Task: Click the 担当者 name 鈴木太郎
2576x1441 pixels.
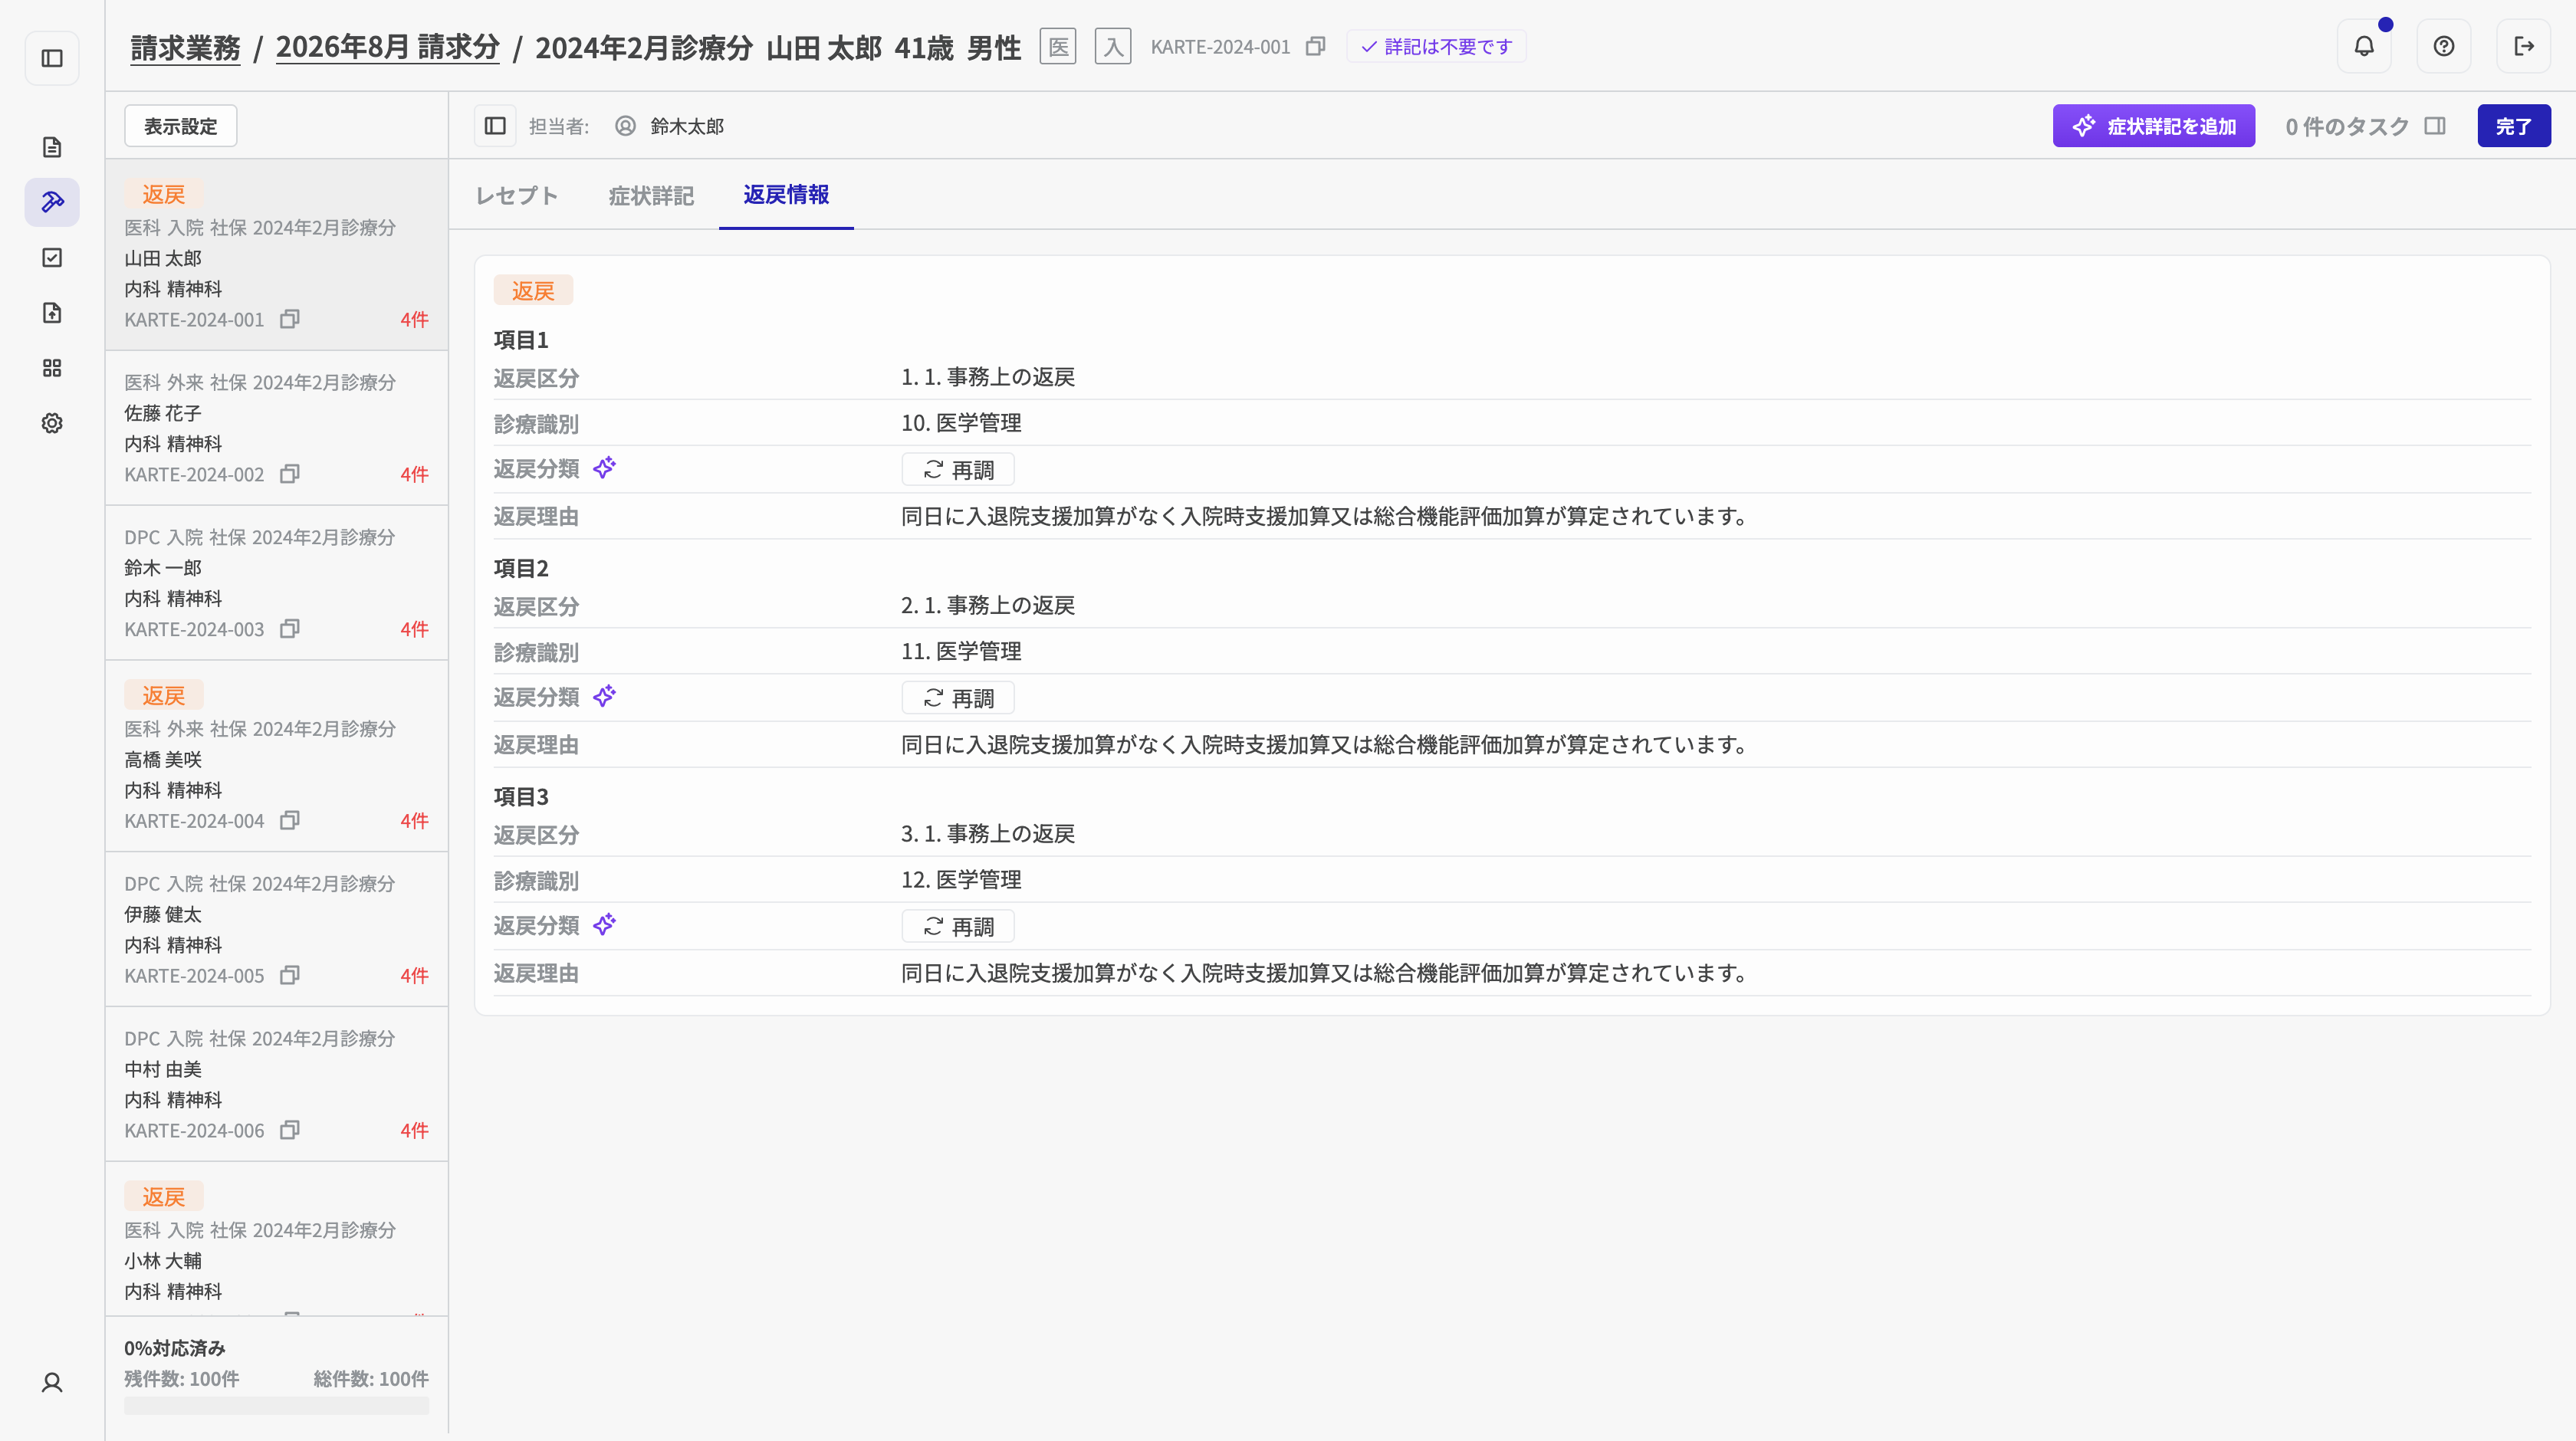Action: (687, 126)
